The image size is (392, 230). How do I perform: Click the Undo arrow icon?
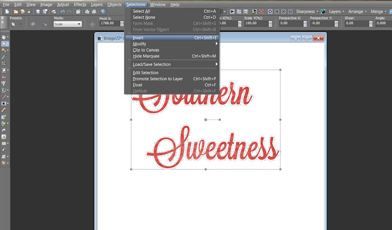pos(63,11)
